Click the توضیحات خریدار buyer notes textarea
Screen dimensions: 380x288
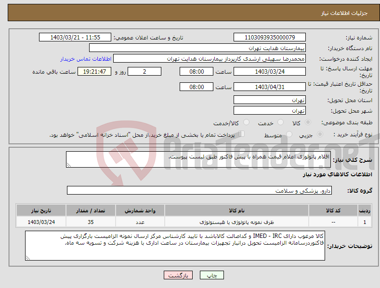click(x=175, y=246)
